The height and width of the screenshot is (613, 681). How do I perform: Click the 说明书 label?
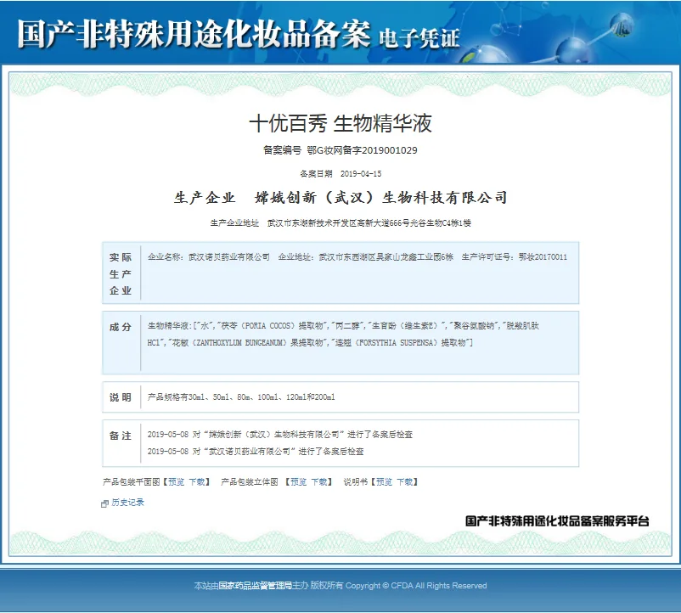tap(356, 482)
